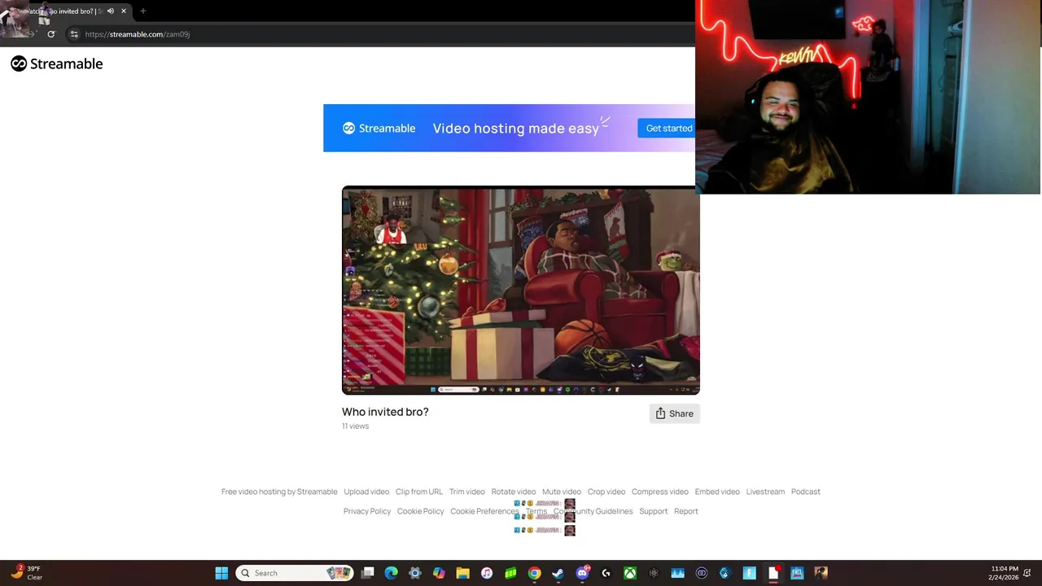This screenshot has height=586, width=1042.
Task: Open the 'Report' link
Action: (686, 511)
